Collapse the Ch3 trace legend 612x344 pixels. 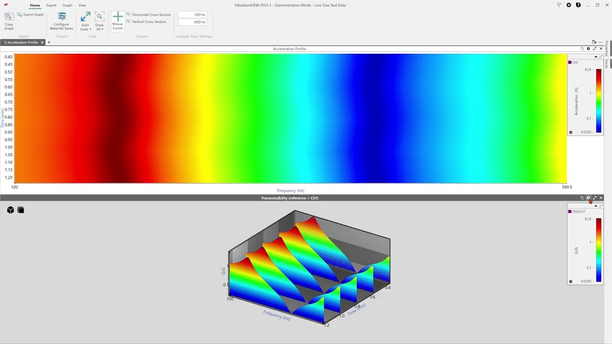[x=596, y=56]
